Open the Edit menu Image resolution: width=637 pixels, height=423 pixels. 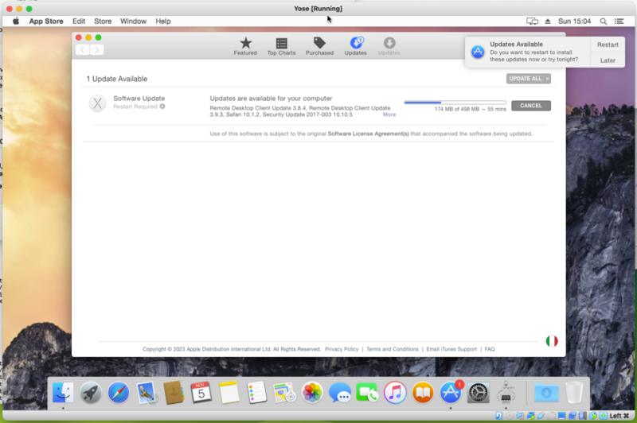click(x=78, y=21)
